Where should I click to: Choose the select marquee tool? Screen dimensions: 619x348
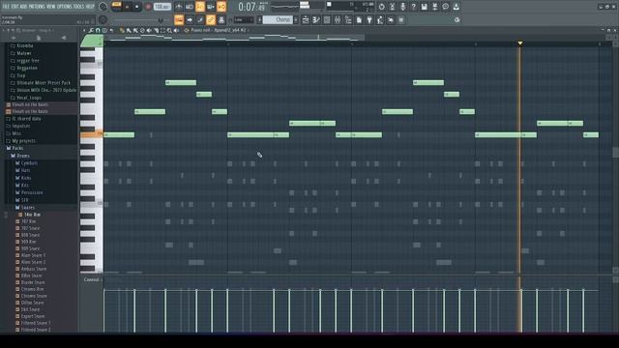[162, 30]
